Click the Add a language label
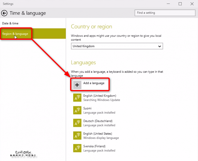This screenshot has width=198, height=161. (94, 83)
